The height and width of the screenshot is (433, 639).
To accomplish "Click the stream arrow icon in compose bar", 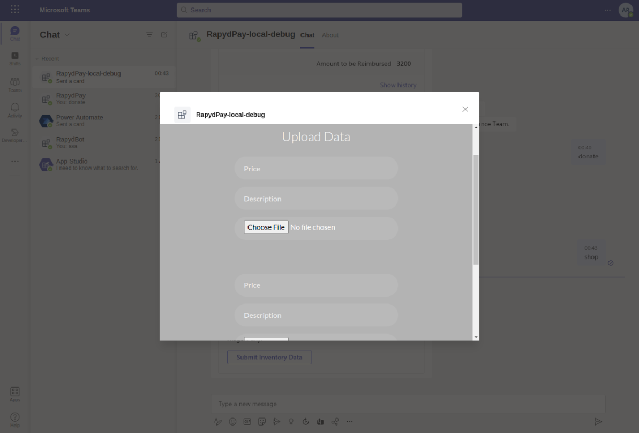I will click(276, 422).
